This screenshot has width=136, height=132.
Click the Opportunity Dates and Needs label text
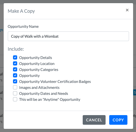[x=43, y=94]
